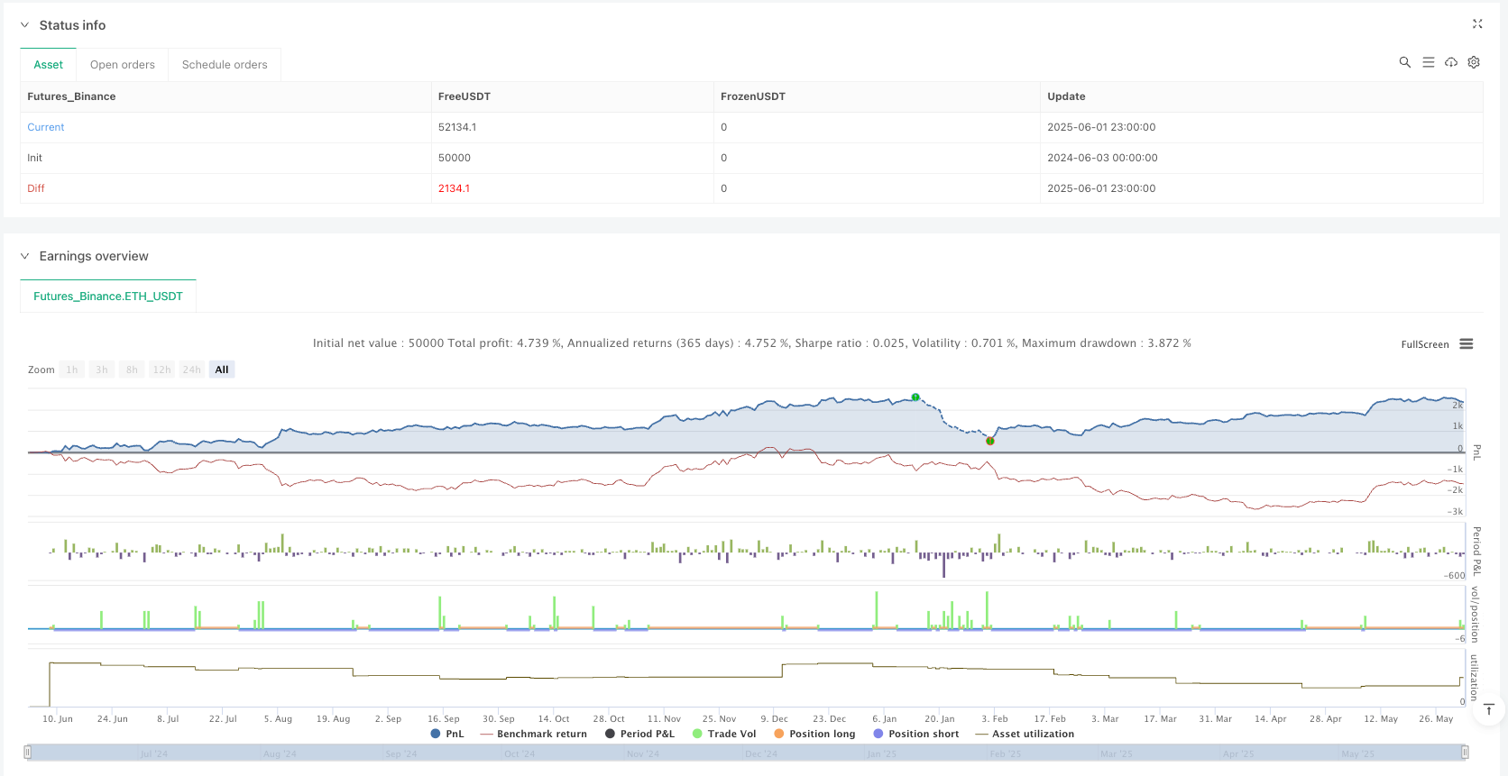Click the green marker at the PnL peak
Image resolution: width=1508 pixels, height=776 pixels.
(915, 397)
